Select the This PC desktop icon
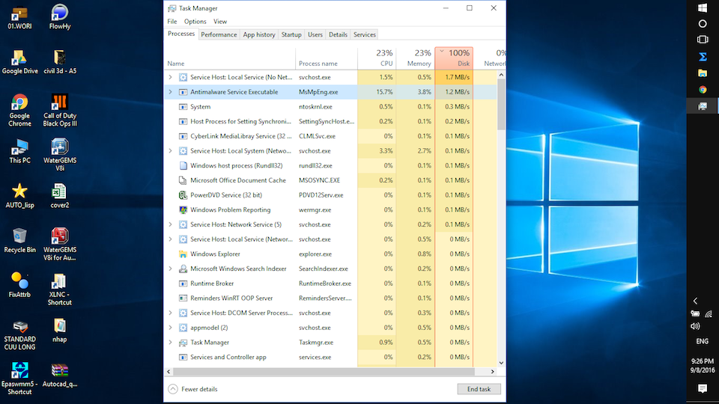Image resolution: width=719 pixels, height=404 pixels. pos(19,151)
